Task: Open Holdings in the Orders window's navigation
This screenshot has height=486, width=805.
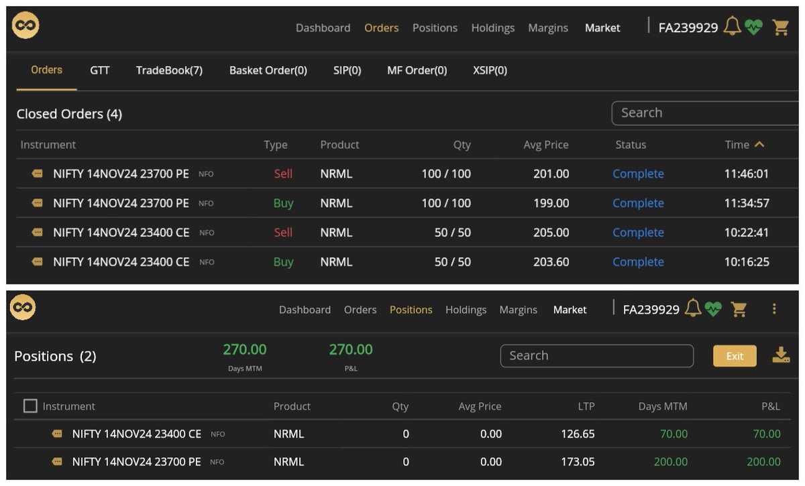Action: [x=493, y=27]
